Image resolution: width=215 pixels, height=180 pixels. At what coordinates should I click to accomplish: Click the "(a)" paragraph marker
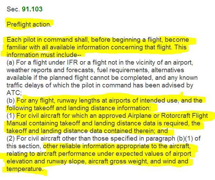coord(11,63)
